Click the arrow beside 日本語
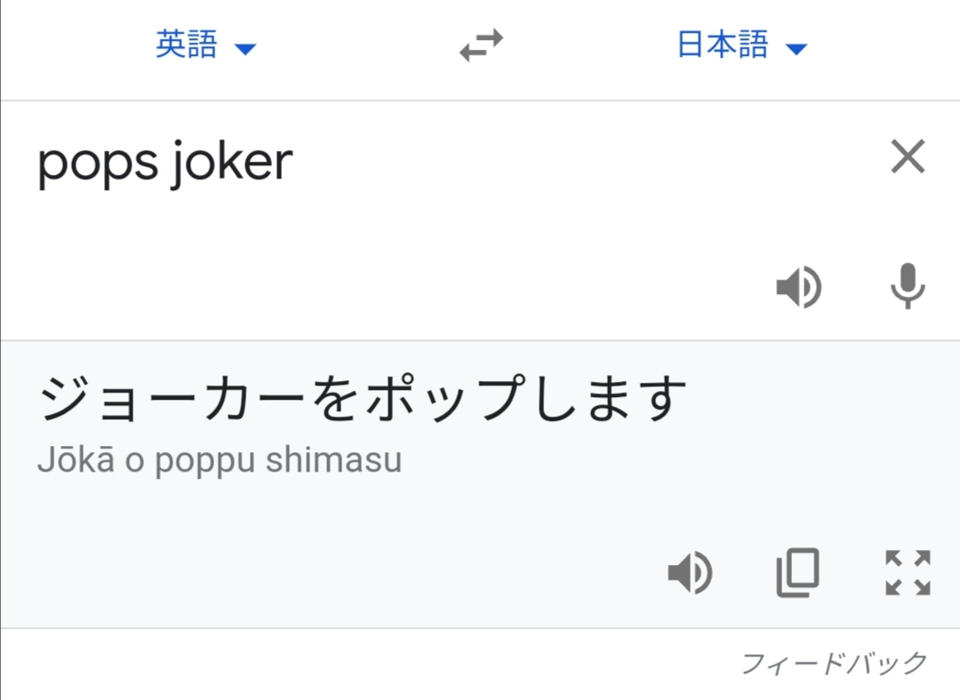This screenshot has width=960, height=700. coord(796,49)
